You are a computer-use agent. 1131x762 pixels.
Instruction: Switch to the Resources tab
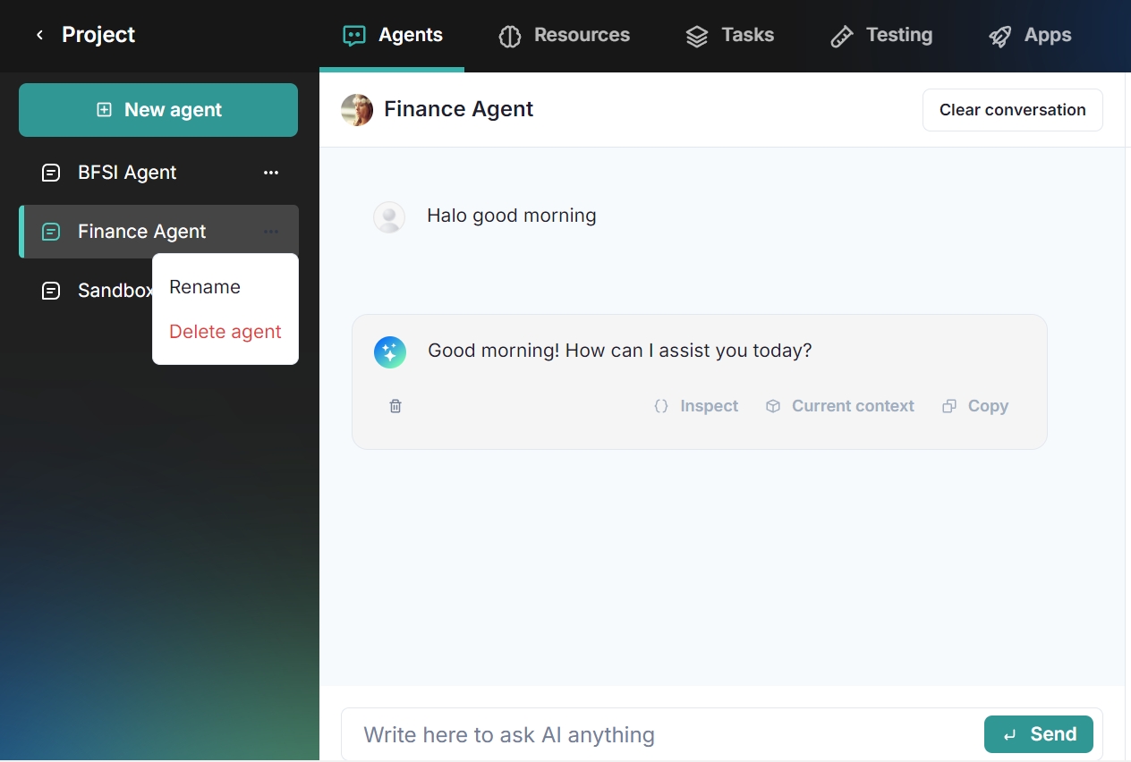click(x=565, y=36)
